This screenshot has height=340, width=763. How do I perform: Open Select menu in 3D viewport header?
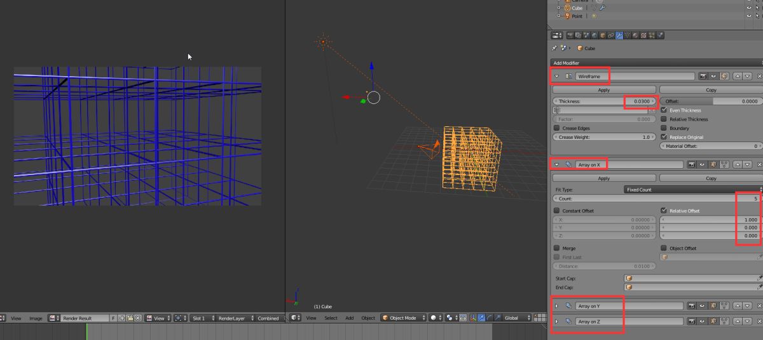[x=331, y=318]
